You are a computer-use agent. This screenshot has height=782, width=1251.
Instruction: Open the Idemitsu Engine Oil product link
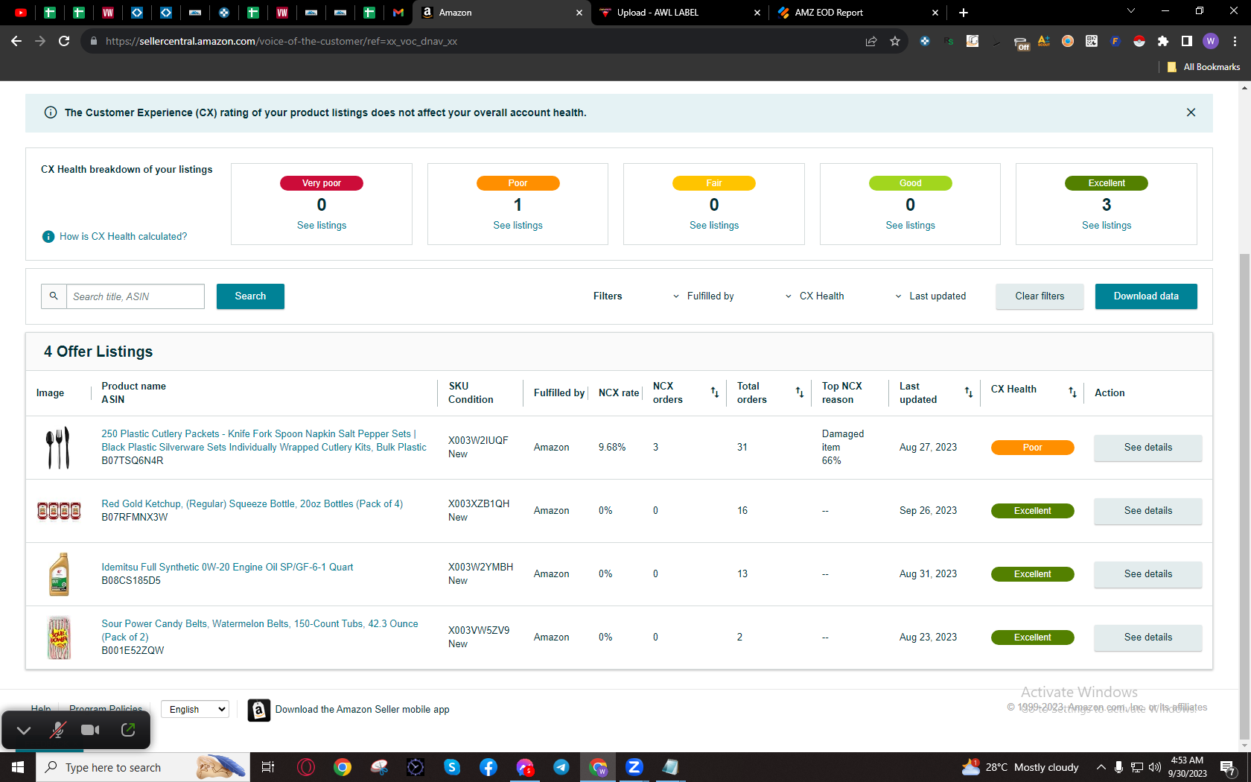[227, 568]
